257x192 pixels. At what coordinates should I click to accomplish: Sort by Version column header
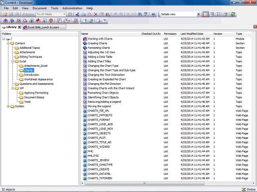click(x=224, y=34)
